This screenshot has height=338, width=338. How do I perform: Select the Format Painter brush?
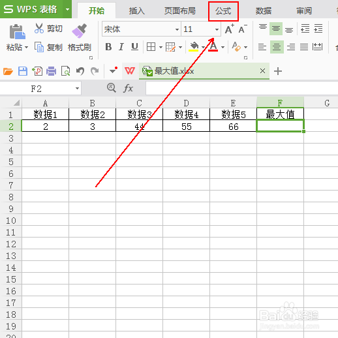pos(79,31)
